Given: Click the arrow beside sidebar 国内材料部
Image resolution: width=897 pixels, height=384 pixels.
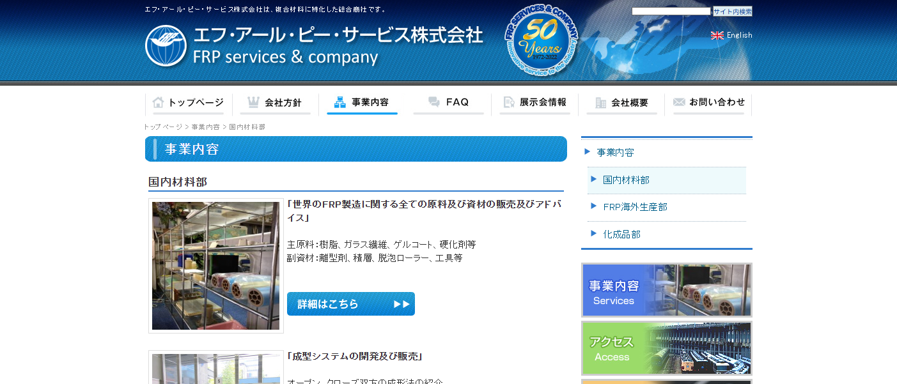Looking at the screenshot, I should point(593,180).
